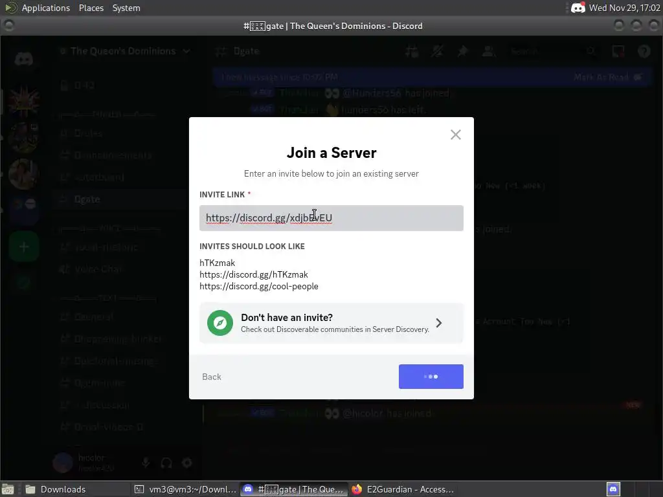Click the invite link input field
Viewport: 663px width, 497px height.
click(331, 218)
